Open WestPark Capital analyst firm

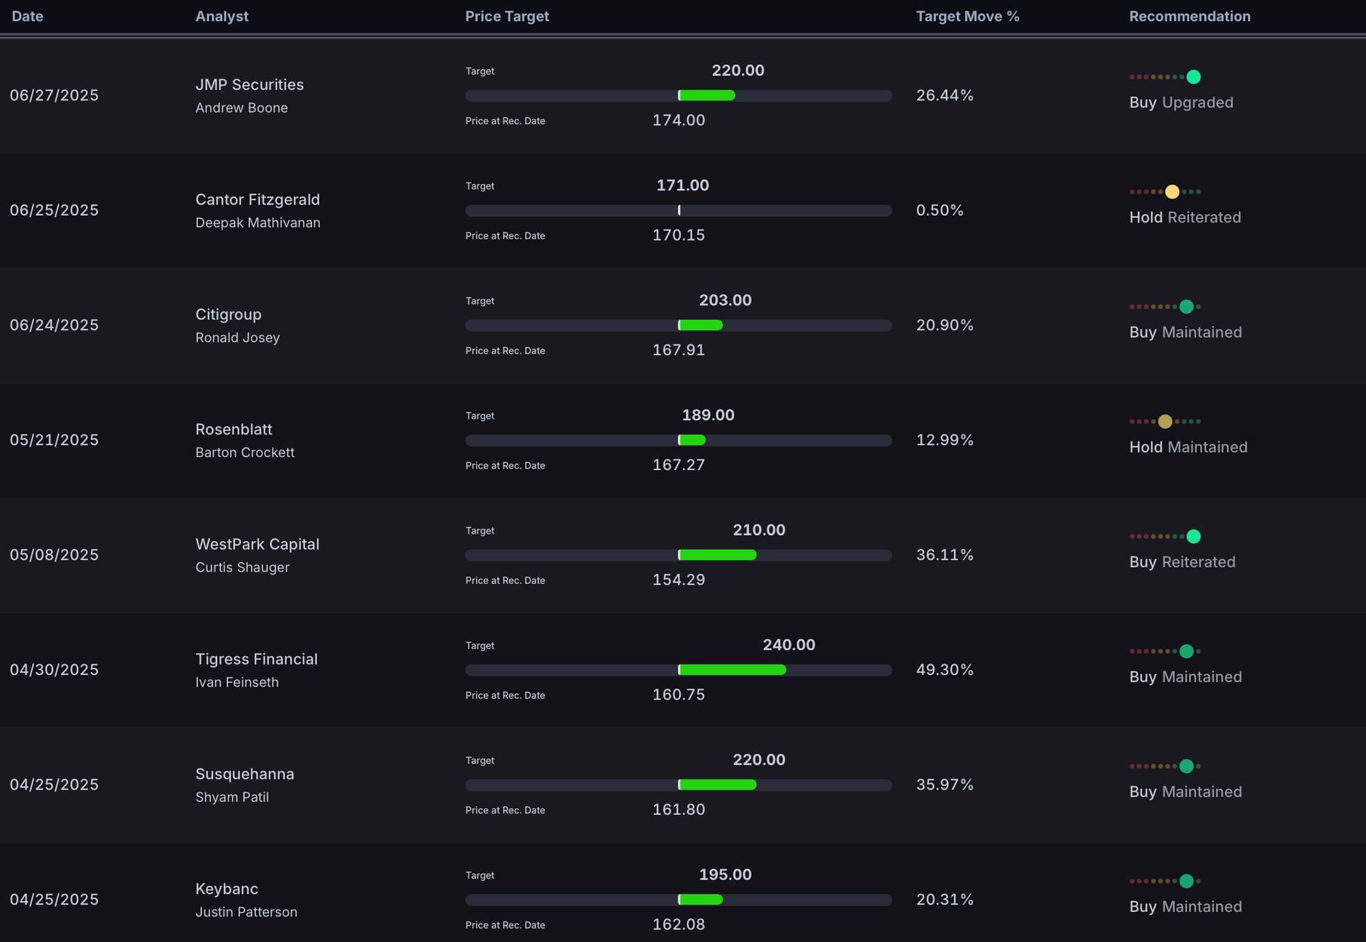pyautogui.click(x=257, y=544)
